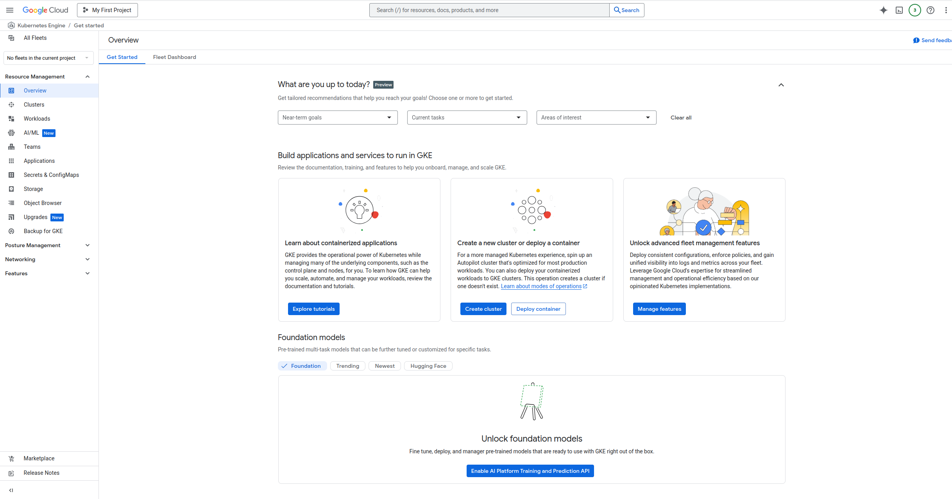This screenshot has width=952, height=499.
Task: Collapse the Resource Management section
Action: 88,76
